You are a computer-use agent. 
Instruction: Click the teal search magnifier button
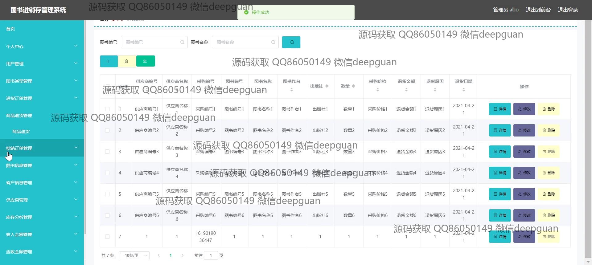point(291,42)
